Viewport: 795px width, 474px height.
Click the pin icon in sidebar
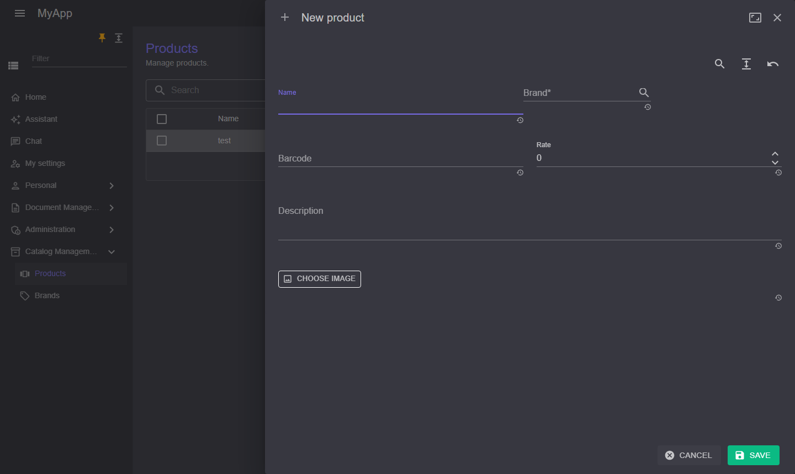click(102, 37)
